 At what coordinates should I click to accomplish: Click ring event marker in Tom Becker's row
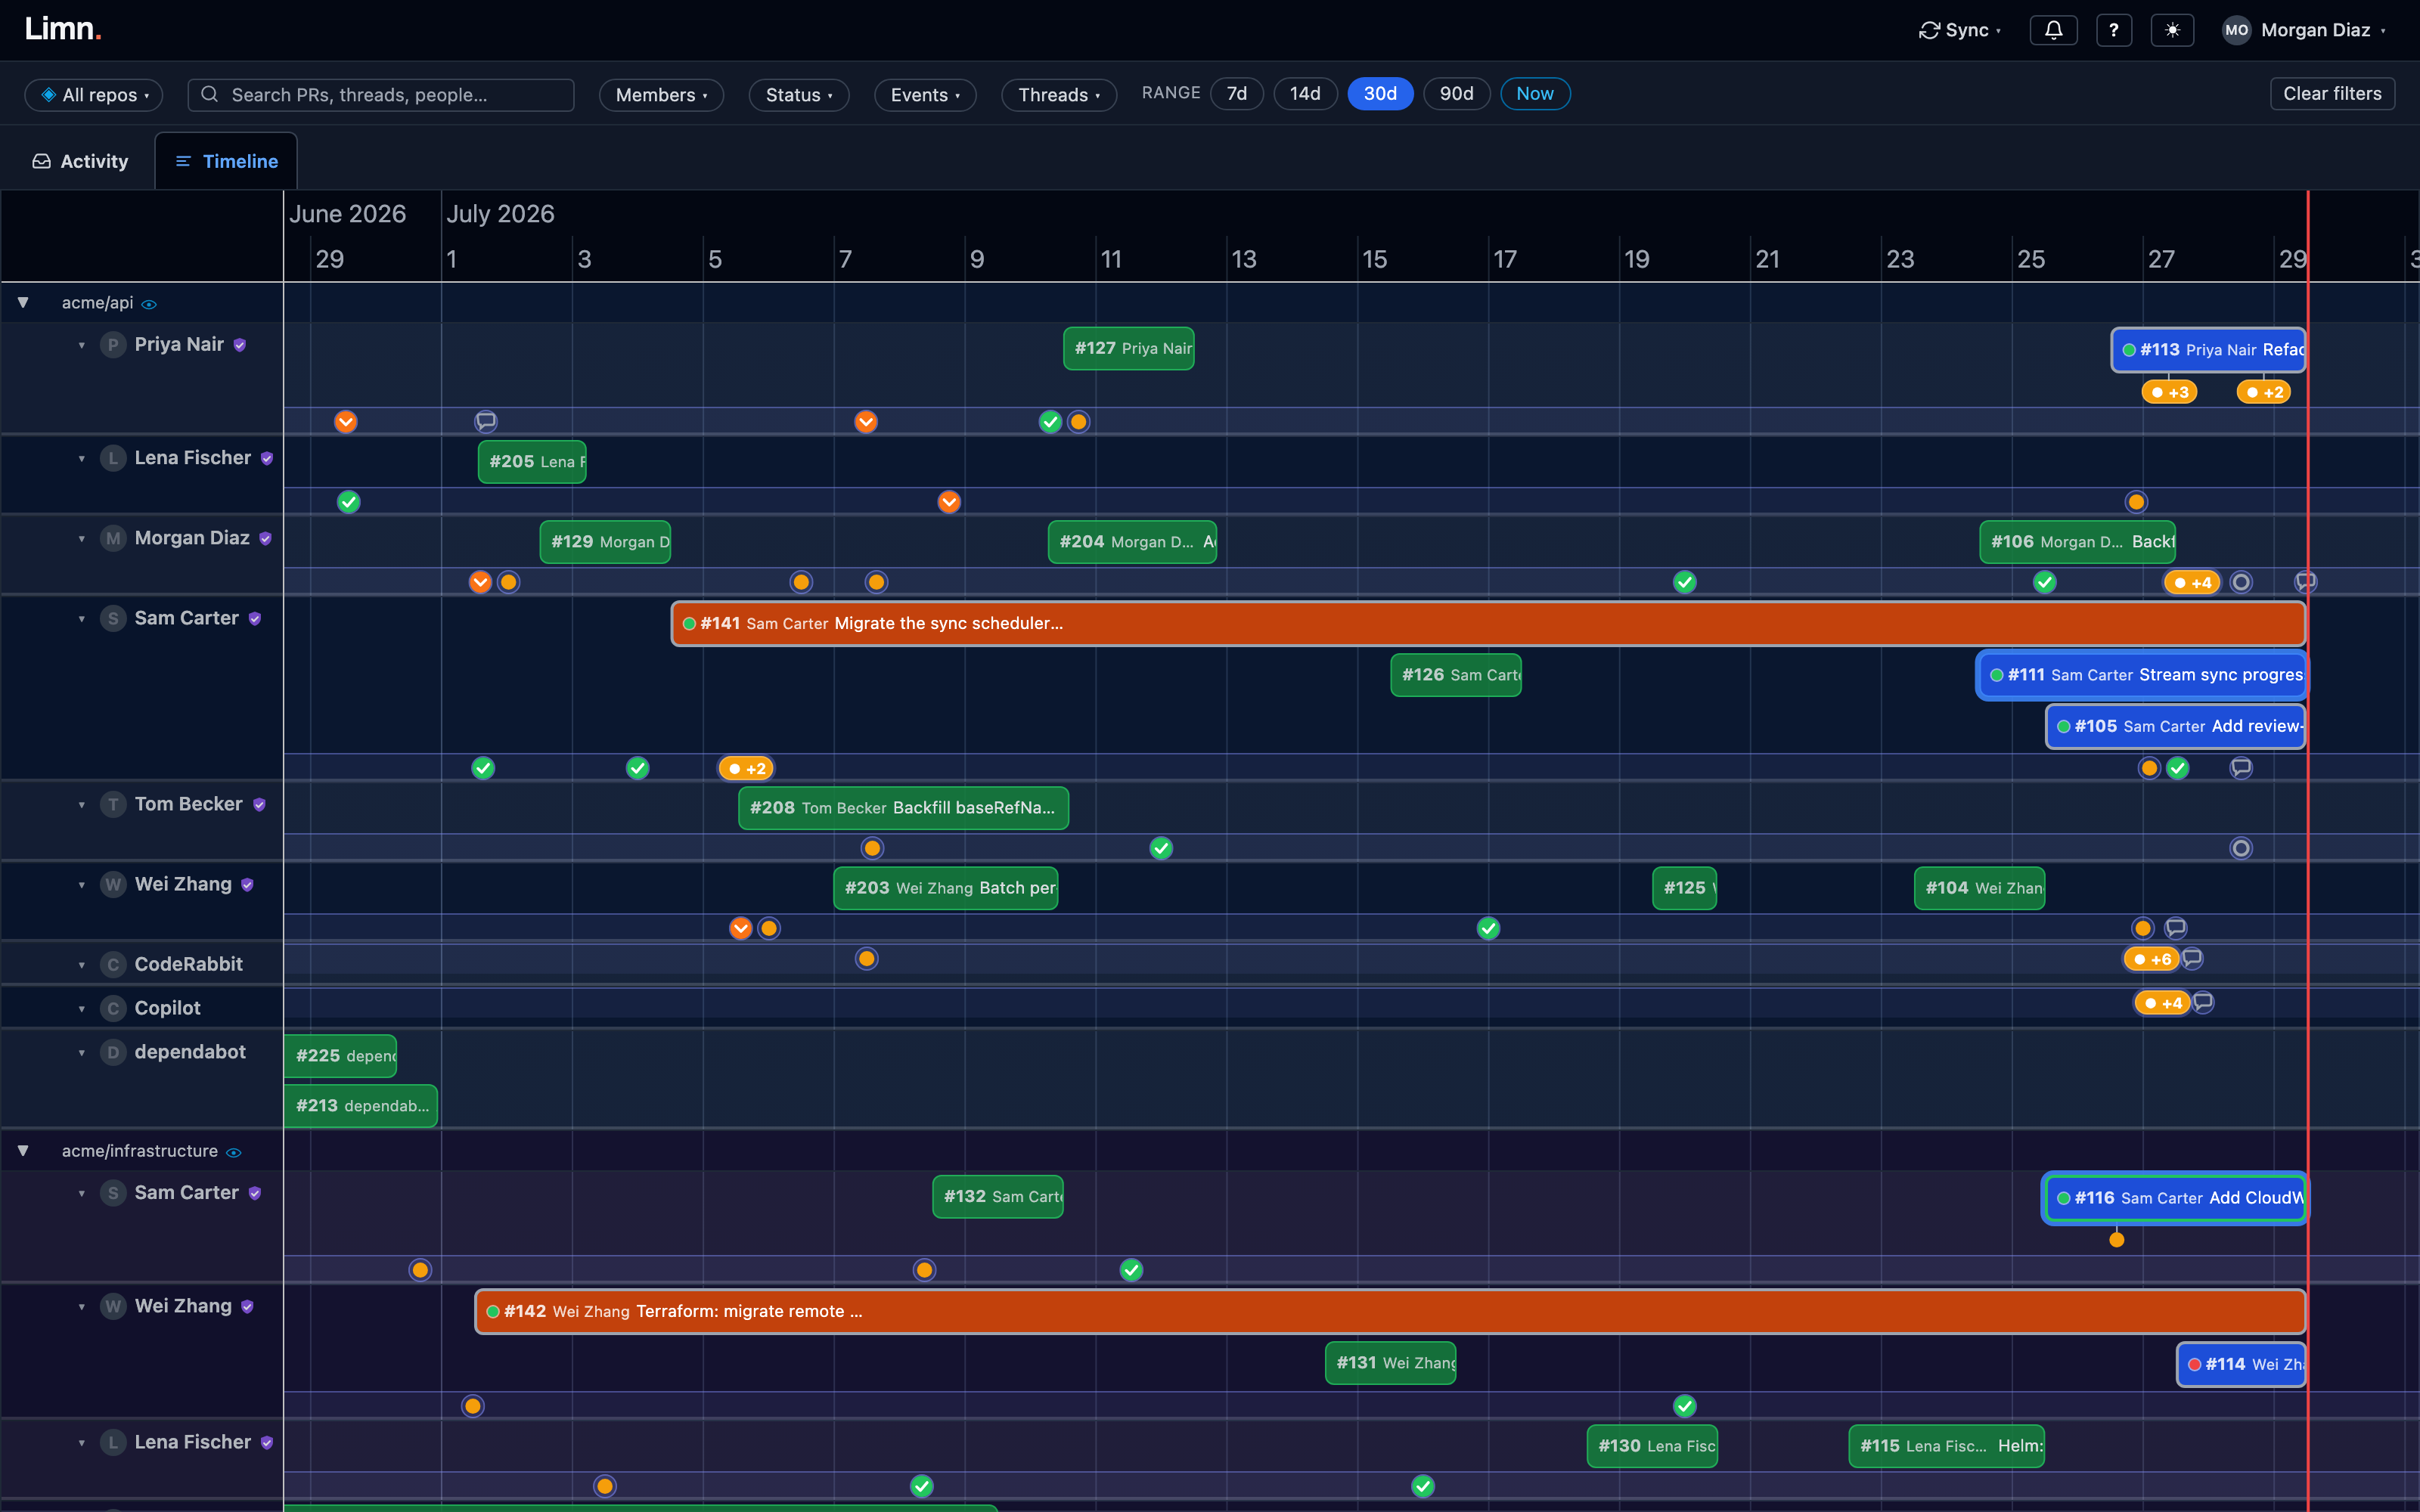(2241, 848)
